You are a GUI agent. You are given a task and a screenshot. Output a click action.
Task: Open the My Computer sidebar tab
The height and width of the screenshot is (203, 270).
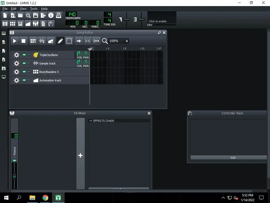click(x=4, y=77)
